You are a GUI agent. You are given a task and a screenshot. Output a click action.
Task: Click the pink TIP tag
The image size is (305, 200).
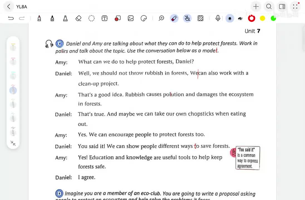pyautogui.click(x=233, y=153)
